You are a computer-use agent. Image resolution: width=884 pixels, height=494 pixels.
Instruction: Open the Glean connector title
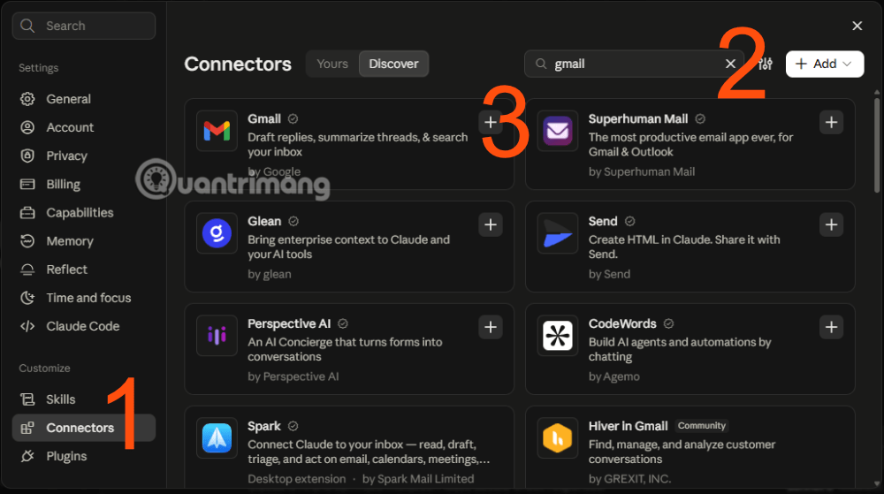(x=264, y=221)
